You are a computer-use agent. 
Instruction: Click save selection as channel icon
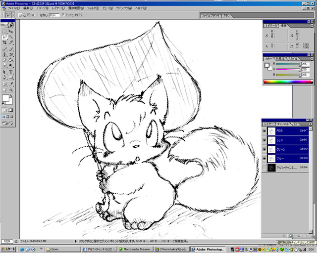[291, 236]
